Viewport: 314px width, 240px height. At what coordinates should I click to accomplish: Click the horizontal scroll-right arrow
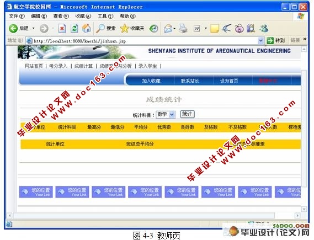pyautogui.click(x=297, y=216)
